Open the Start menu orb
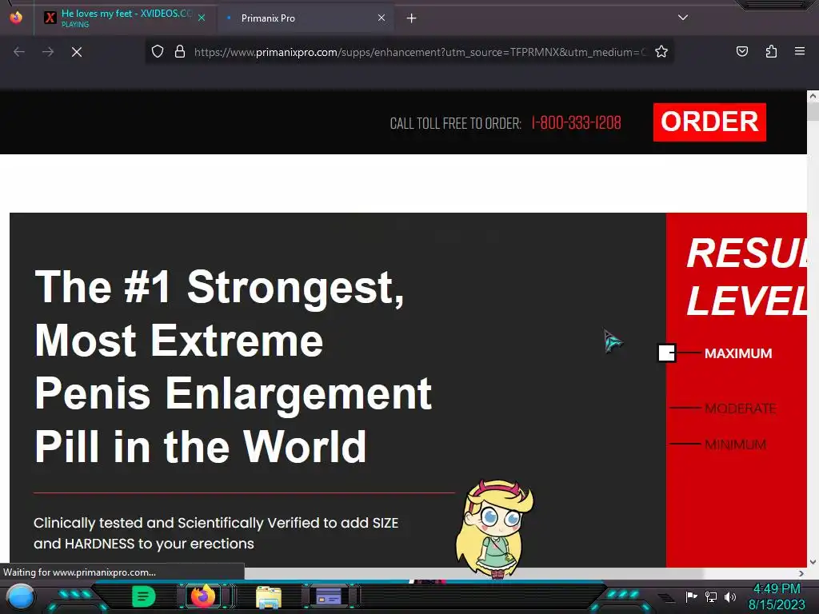 [21, 596]
